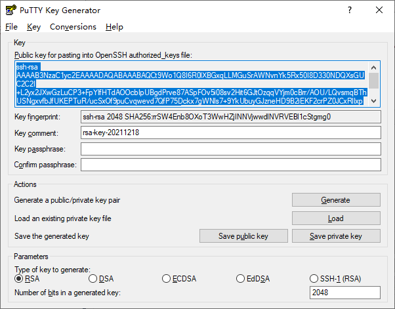This screenshot has height=309, width=395.
Task: Click the public key scroll down arrow
Action: (x=374, y=101)
